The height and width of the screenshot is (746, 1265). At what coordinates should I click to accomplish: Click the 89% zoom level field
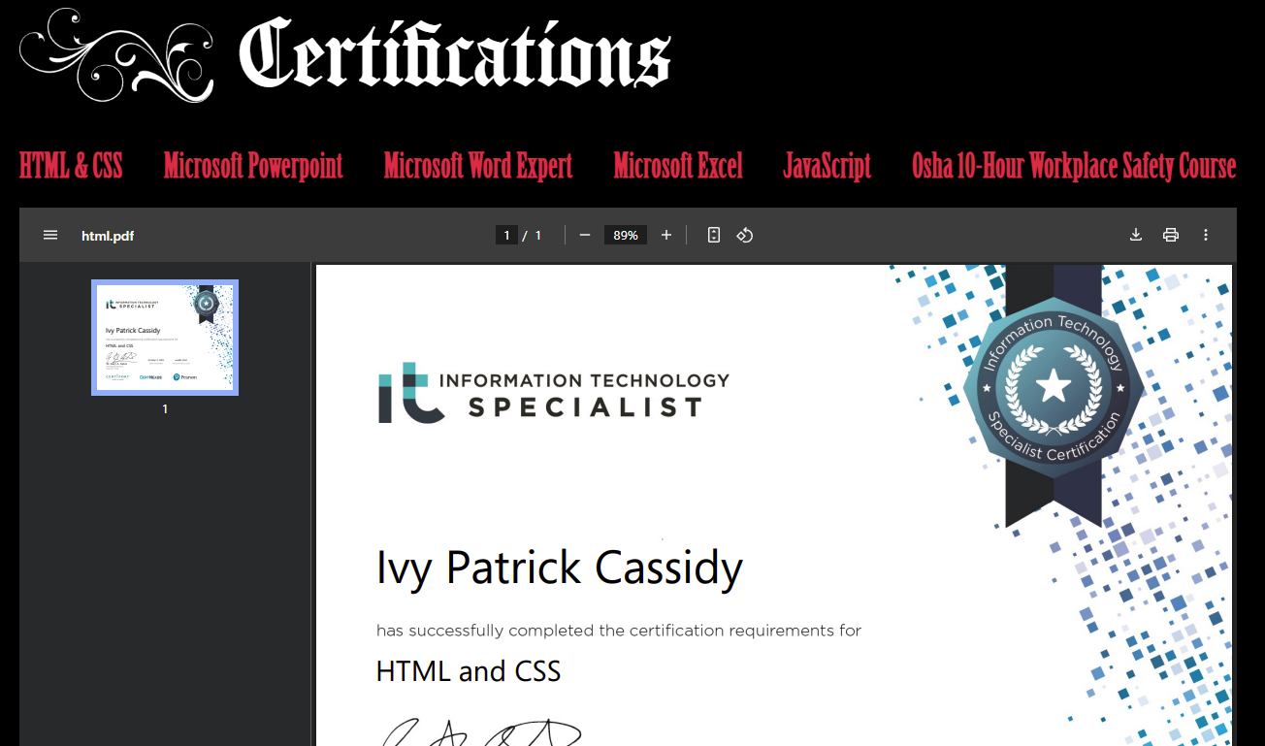[x=626, y=235]
